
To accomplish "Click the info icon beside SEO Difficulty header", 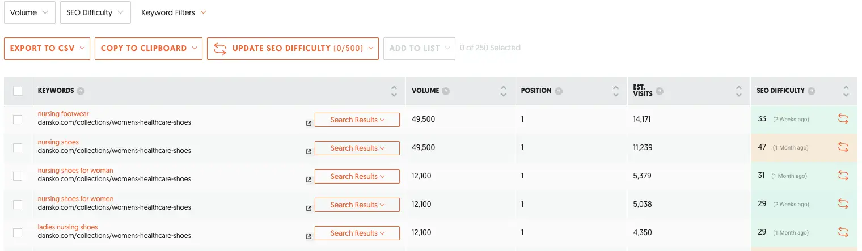I will click(812, 91).
